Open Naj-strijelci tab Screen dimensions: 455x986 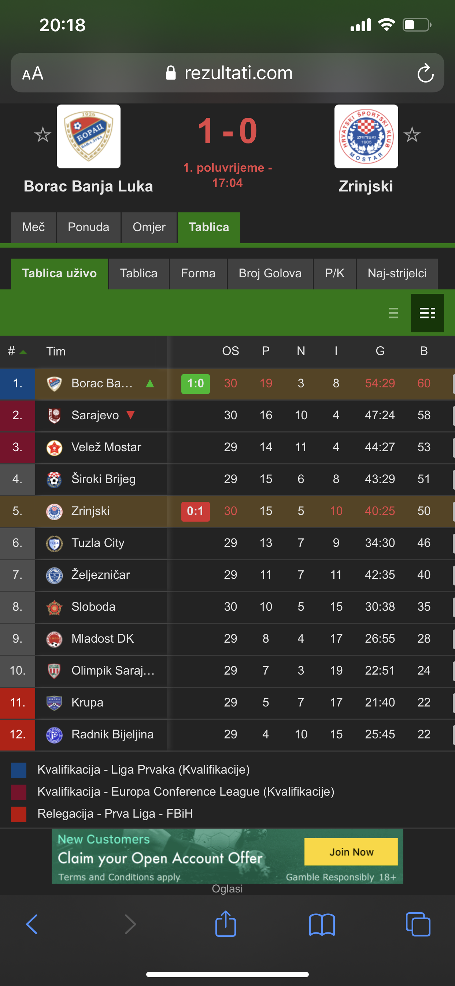pyautogui.click(x=397, y=274)
